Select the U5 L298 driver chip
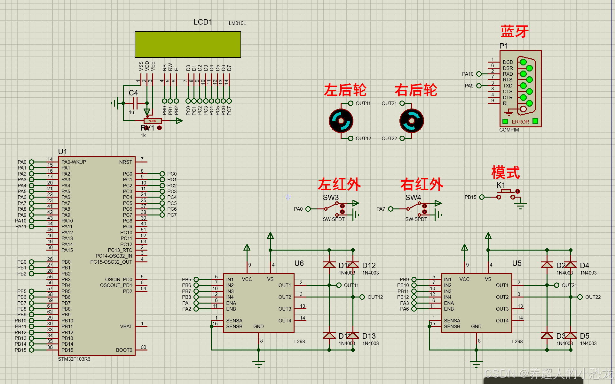Image resolution: width=615 pixels, height=384 pixels. click(476, 303)
